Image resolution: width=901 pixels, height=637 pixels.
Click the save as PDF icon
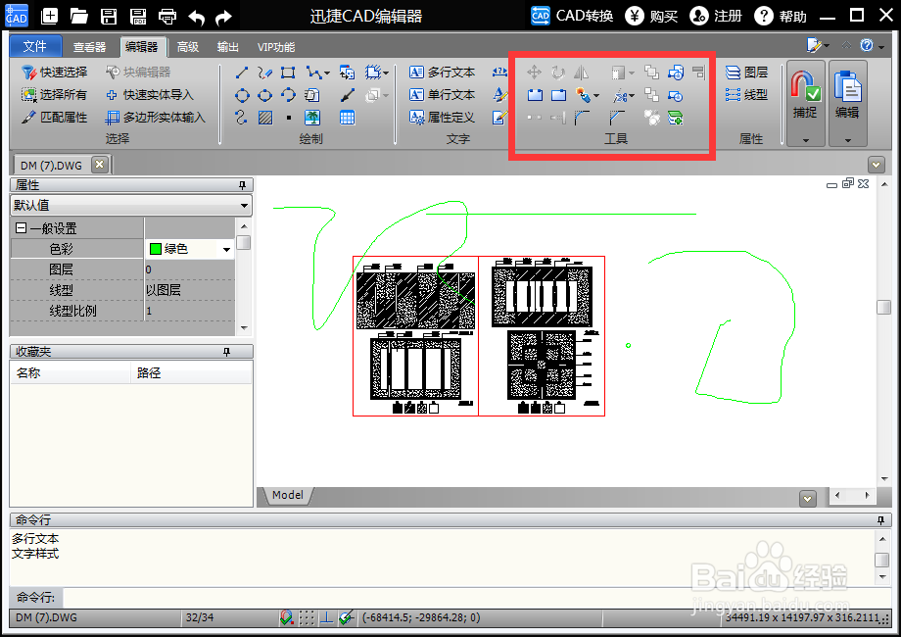(138, 17)
